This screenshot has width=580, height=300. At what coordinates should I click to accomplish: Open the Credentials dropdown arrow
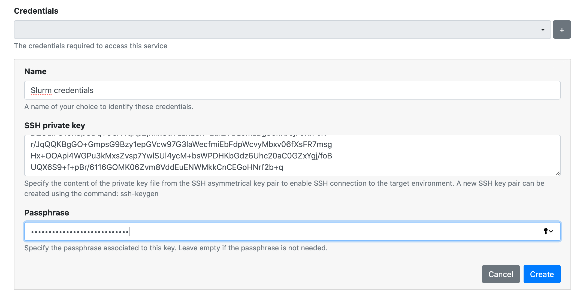(x=543, y=30)
